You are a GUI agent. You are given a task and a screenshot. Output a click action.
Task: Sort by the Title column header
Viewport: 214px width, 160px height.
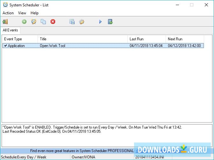[83, 39]
